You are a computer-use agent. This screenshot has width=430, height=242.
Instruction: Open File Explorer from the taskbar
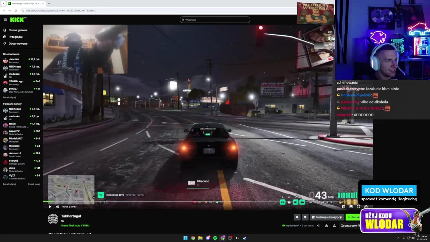click(x=200, y=238)
